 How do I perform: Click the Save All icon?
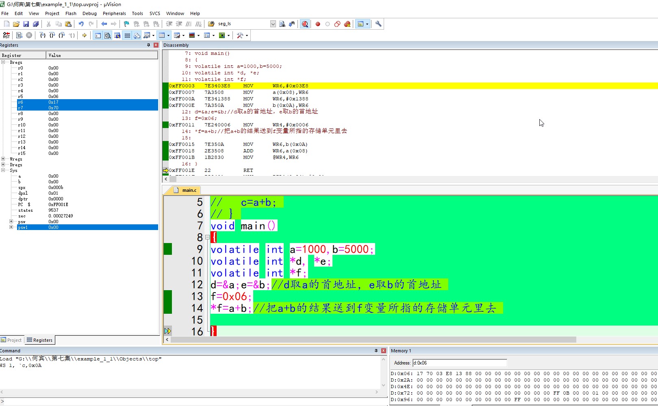36,24
